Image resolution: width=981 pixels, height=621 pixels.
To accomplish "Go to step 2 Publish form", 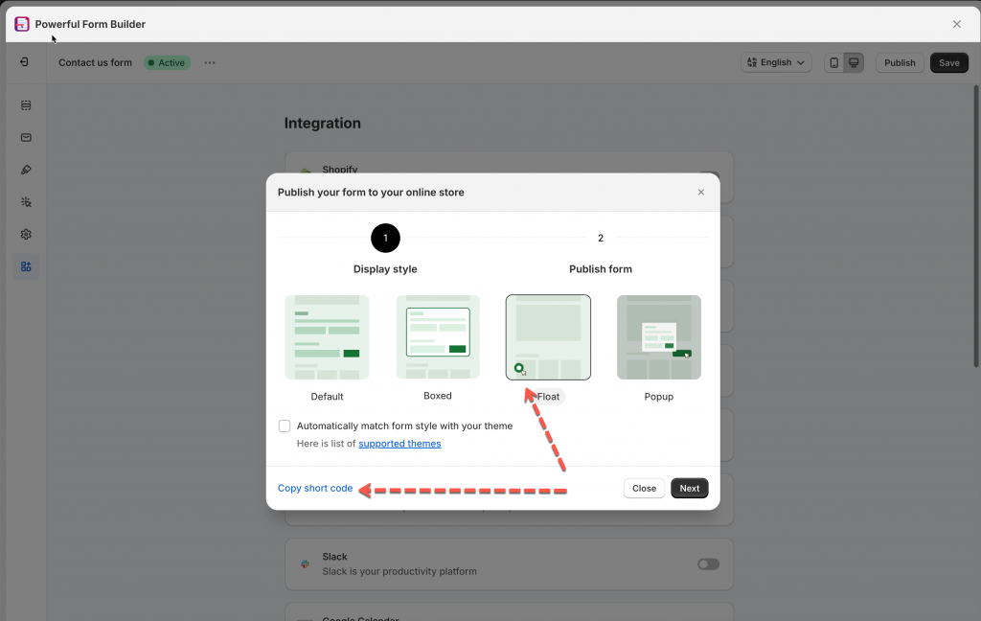I will [601, 239].
